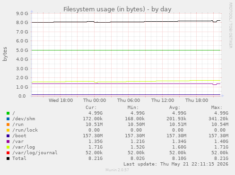
Task: Click the red /var/log/journal legend swatch
Action: tap(8, 153)
